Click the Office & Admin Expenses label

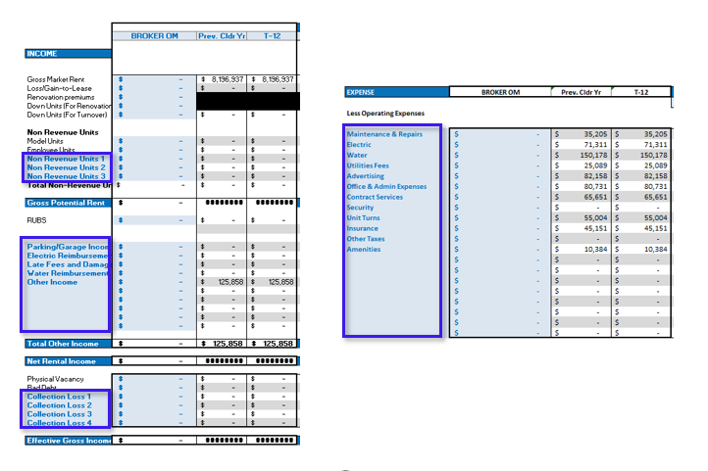pos(386,187)
